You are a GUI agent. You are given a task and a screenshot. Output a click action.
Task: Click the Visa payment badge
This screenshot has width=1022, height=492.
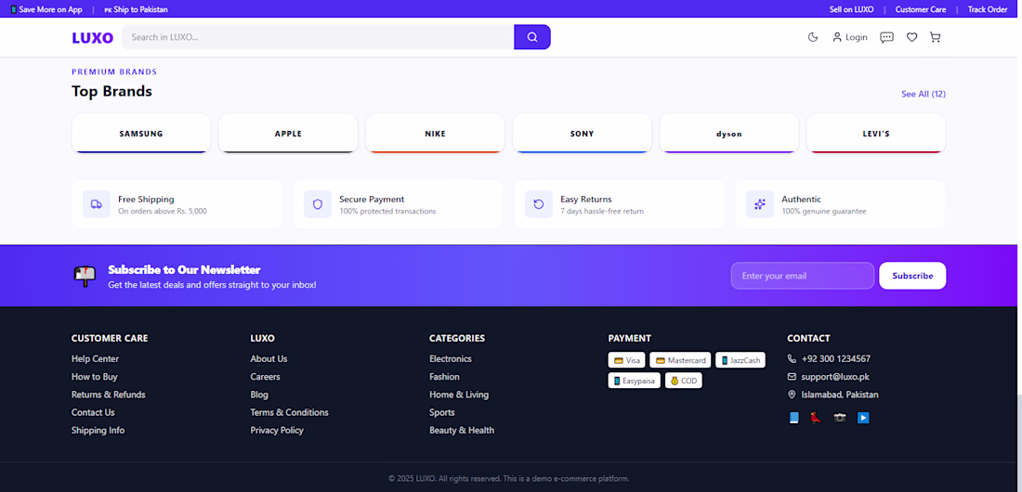point(627,360)
